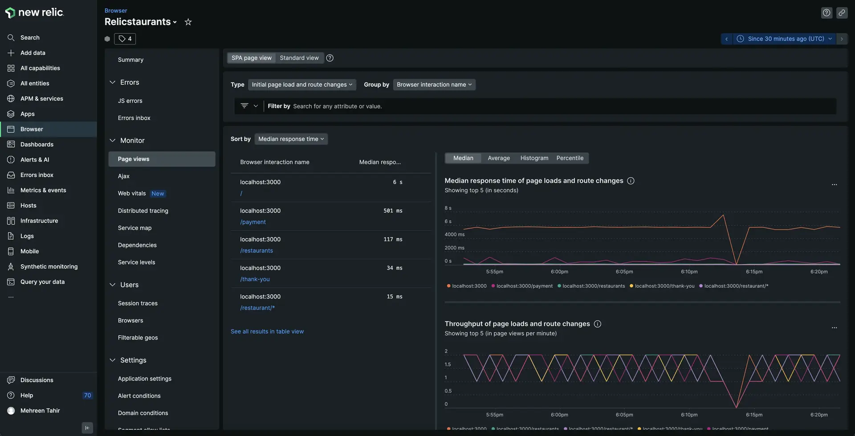
Task: Go to APM & services
Action: coord(42,99)
